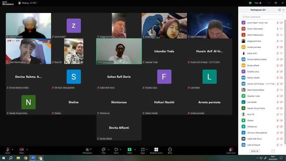Expand the Share options arrow

tap(135, 149)
